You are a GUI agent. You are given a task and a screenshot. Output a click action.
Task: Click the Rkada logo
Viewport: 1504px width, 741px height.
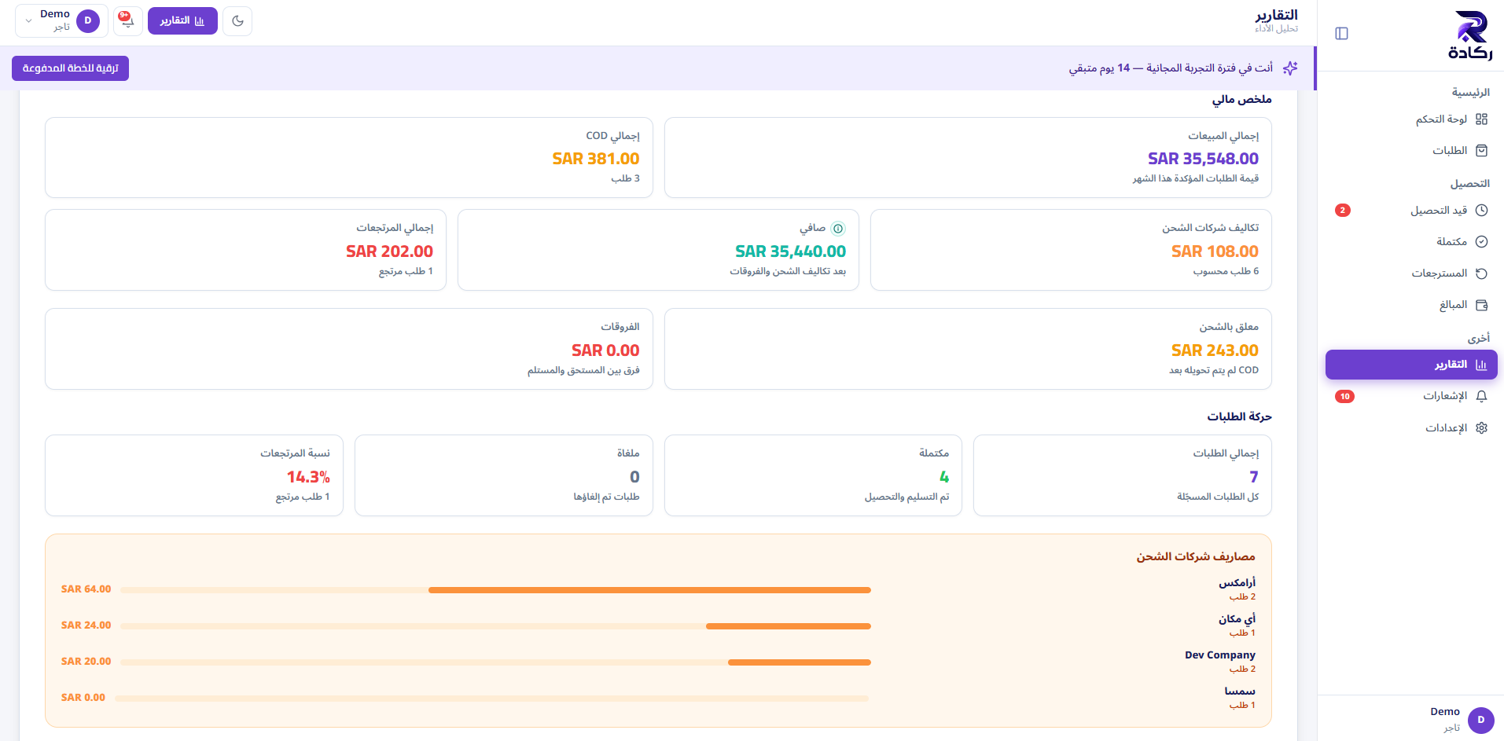pos(1470,35)
